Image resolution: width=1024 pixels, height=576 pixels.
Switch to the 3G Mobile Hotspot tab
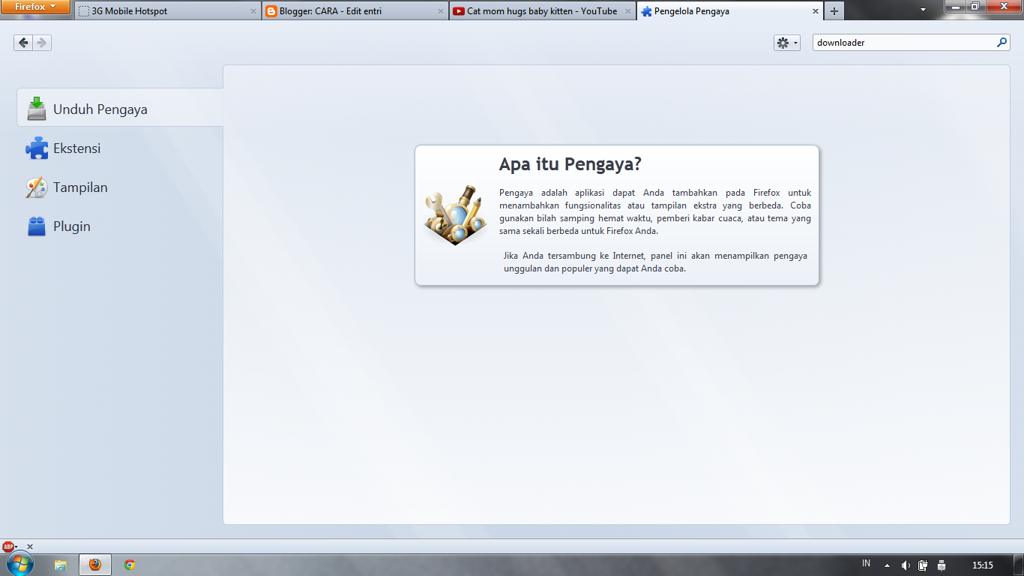(x=168, y=11)
